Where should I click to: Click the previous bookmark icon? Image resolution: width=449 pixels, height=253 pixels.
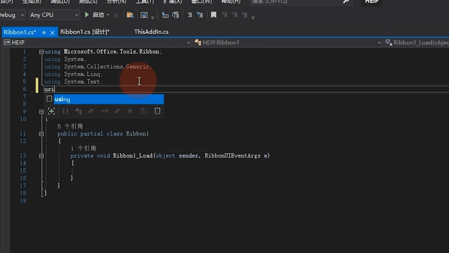(x=224, y=15)
